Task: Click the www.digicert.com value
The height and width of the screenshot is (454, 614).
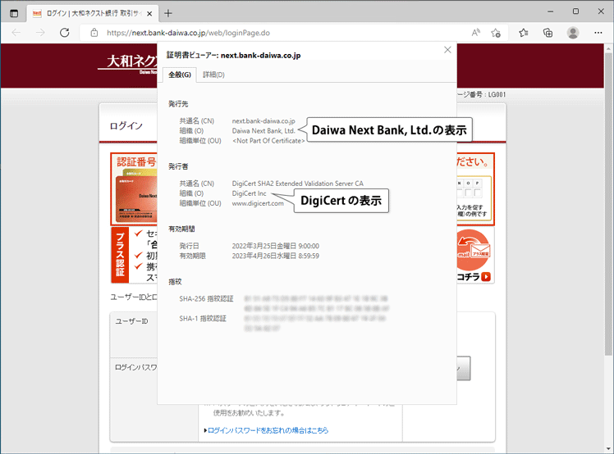Action: 258,203
